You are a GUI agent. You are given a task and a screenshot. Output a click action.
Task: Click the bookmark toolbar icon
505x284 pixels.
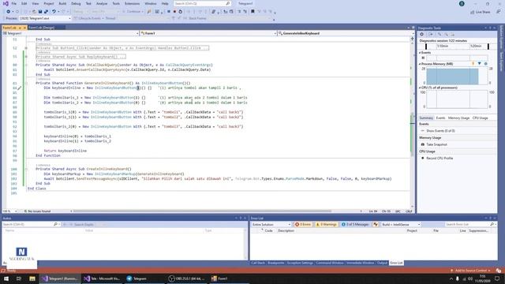coord(252,12)
